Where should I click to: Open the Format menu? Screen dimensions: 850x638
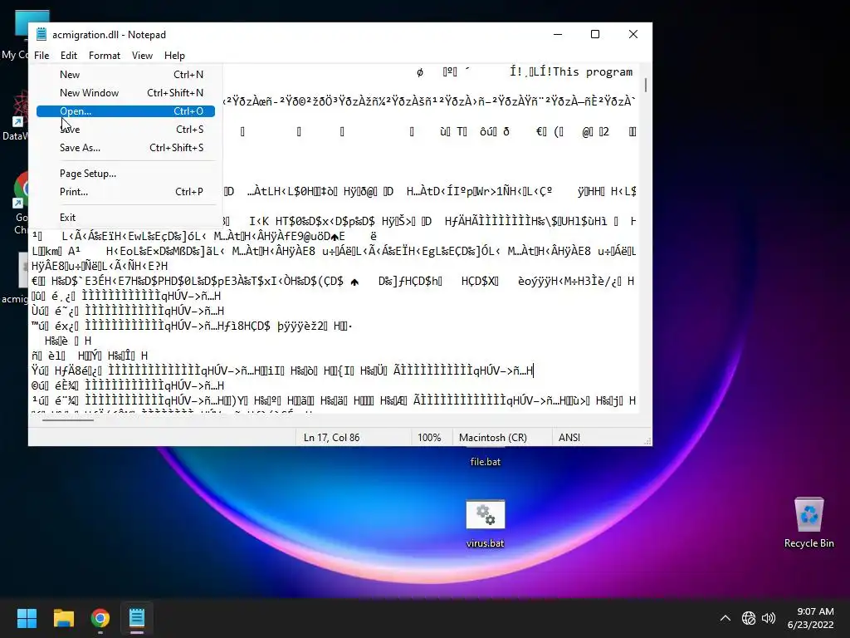(x=104, y=56)
